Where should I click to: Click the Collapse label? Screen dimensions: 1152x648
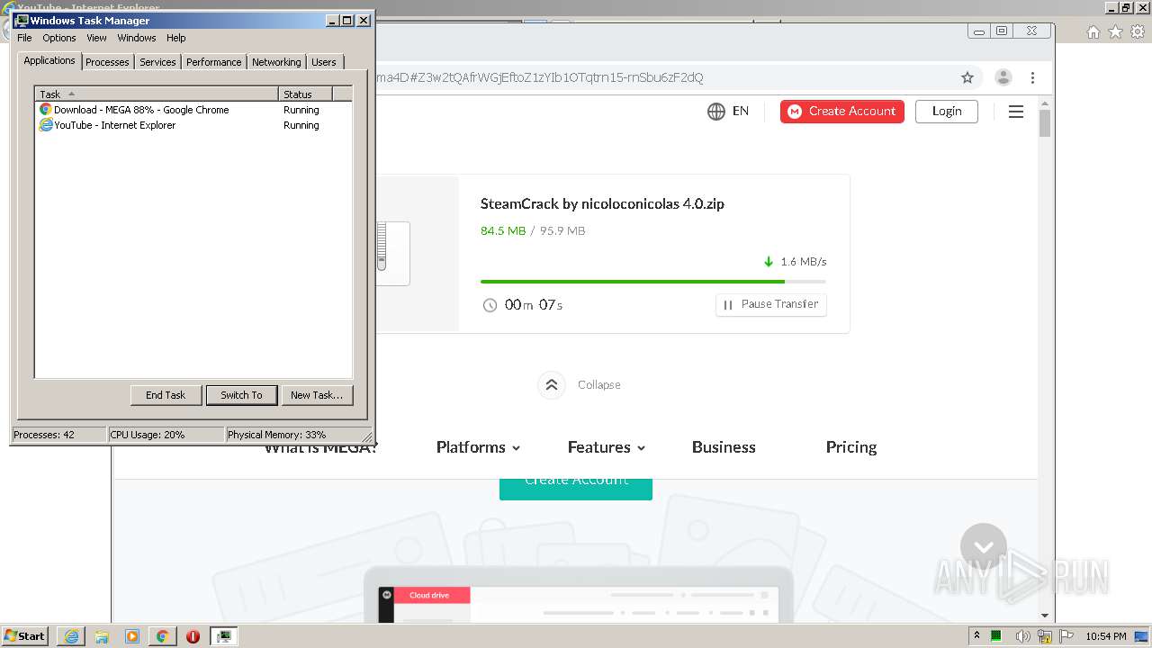coord(599,384)
